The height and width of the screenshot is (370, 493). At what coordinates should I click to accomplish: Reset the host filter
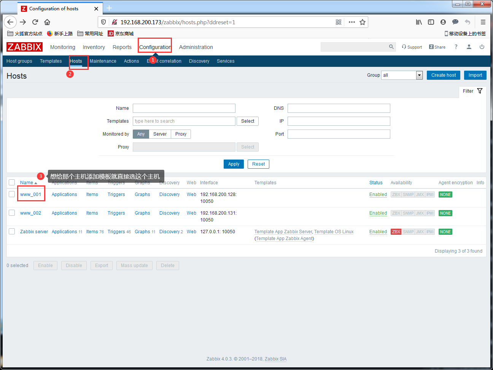[259, 164]
